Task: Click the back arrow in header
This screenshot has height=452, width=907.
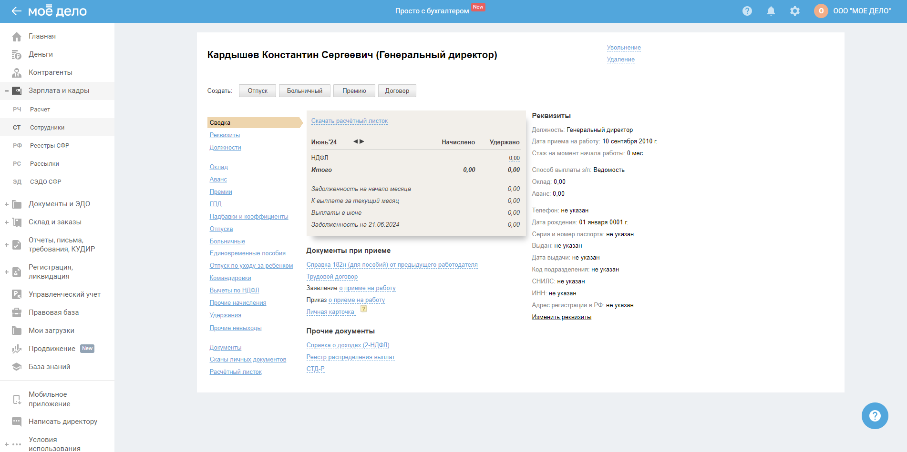Action: tap(16, 11)
